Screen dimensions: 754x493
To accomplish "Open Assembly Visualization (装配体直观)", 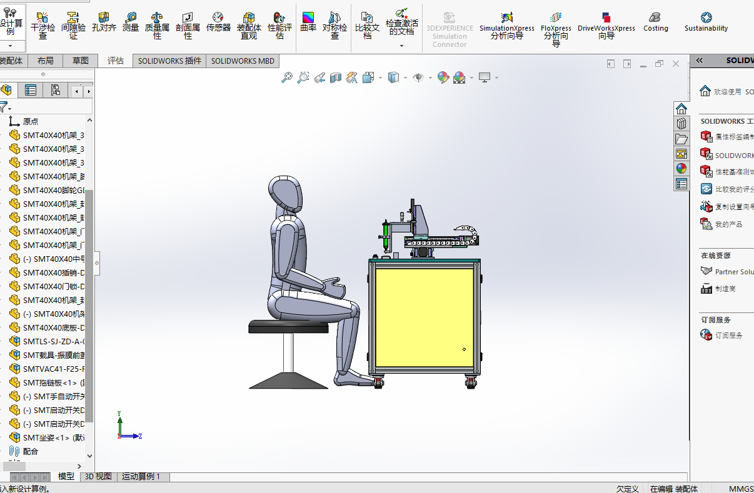I will point(249,26).
